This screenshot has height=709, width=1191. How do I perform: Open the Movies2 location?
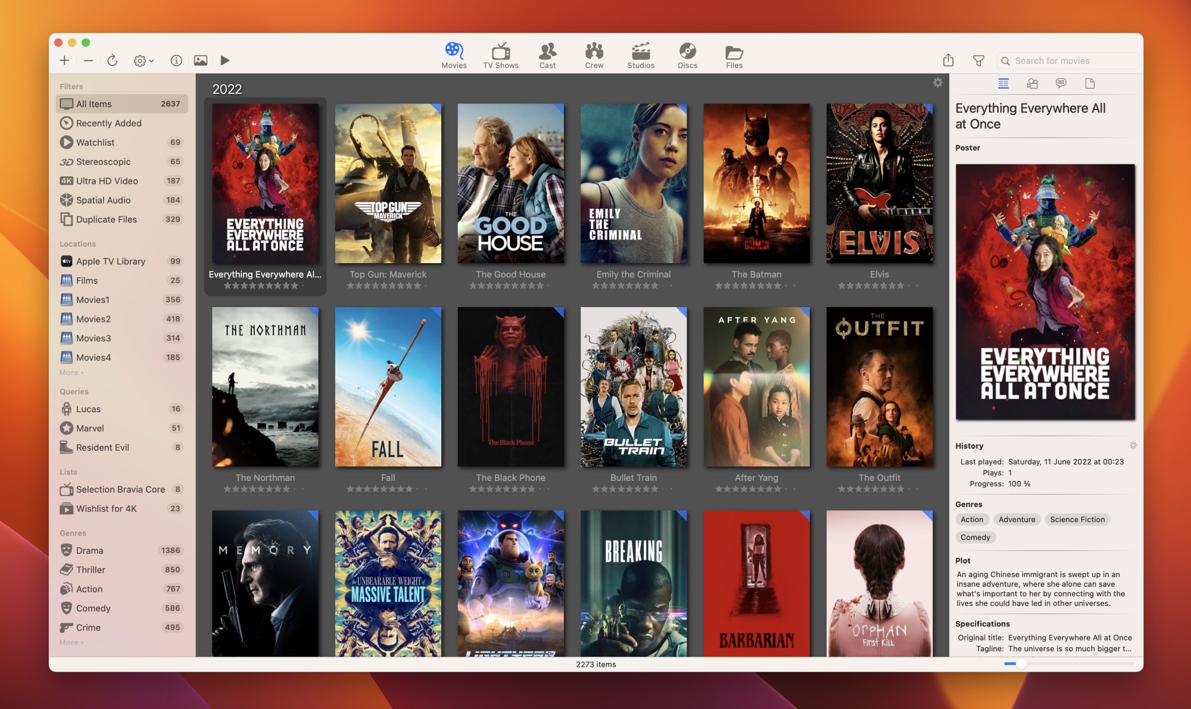(121, 319)
